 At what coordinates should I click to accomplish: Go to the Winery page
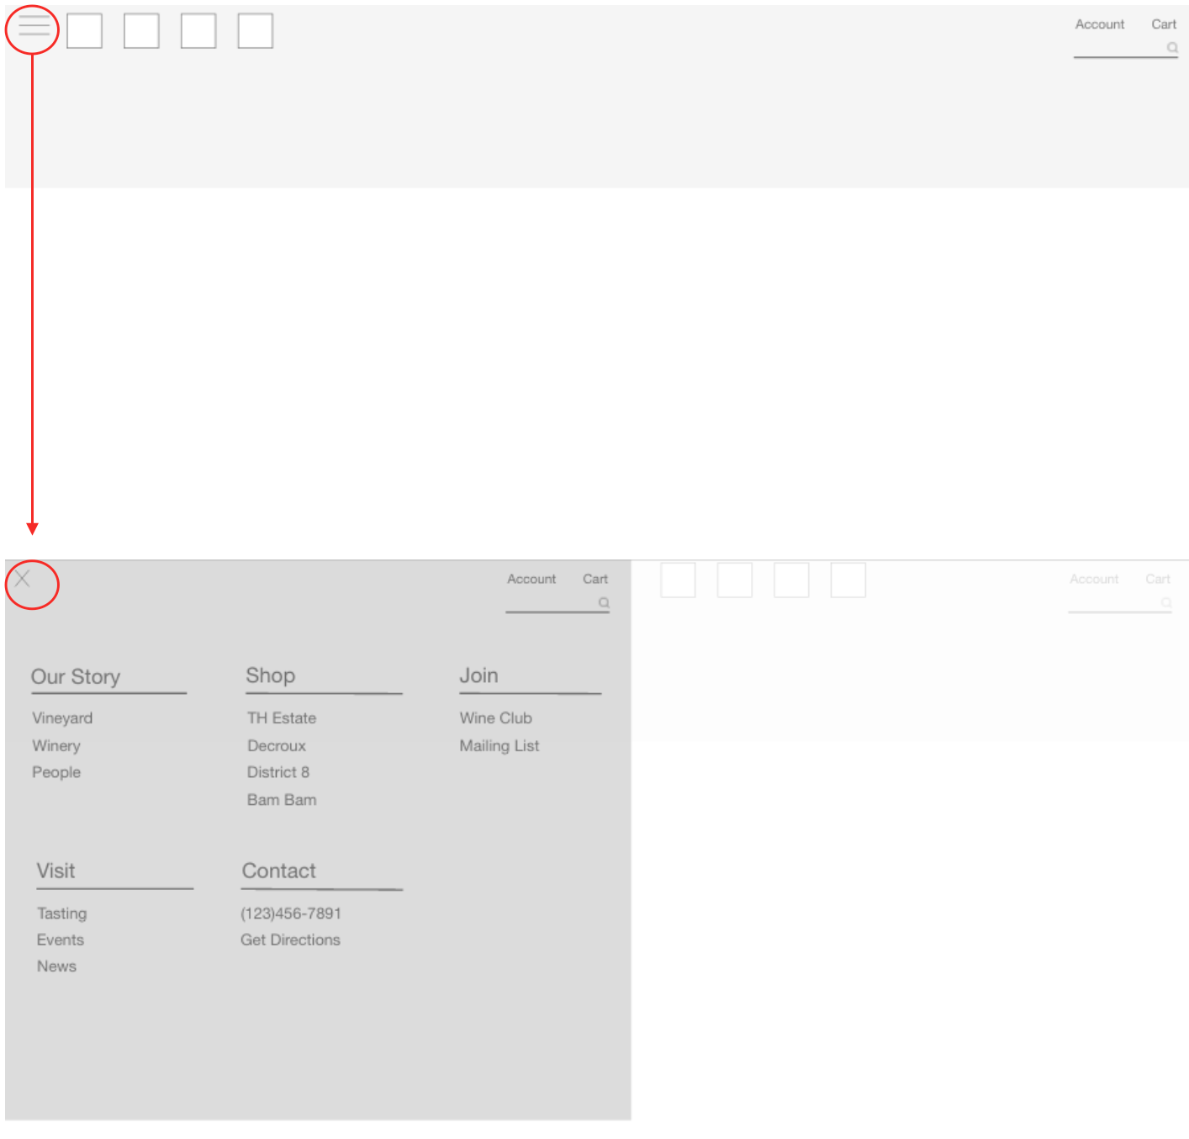[56, 746]
